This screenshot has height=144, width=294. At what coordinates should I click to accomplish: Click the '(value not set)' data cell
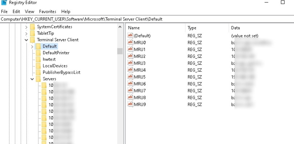tap(245, 36)
